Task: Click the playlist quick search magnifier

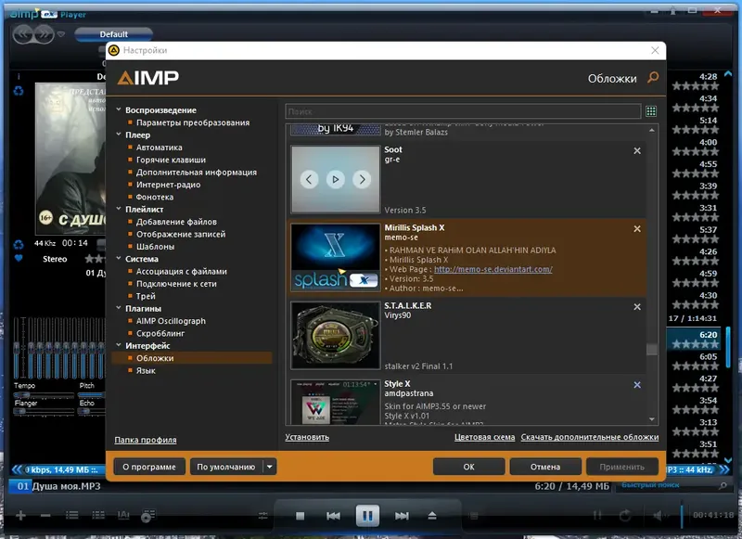Action: [x=723, y=485]
